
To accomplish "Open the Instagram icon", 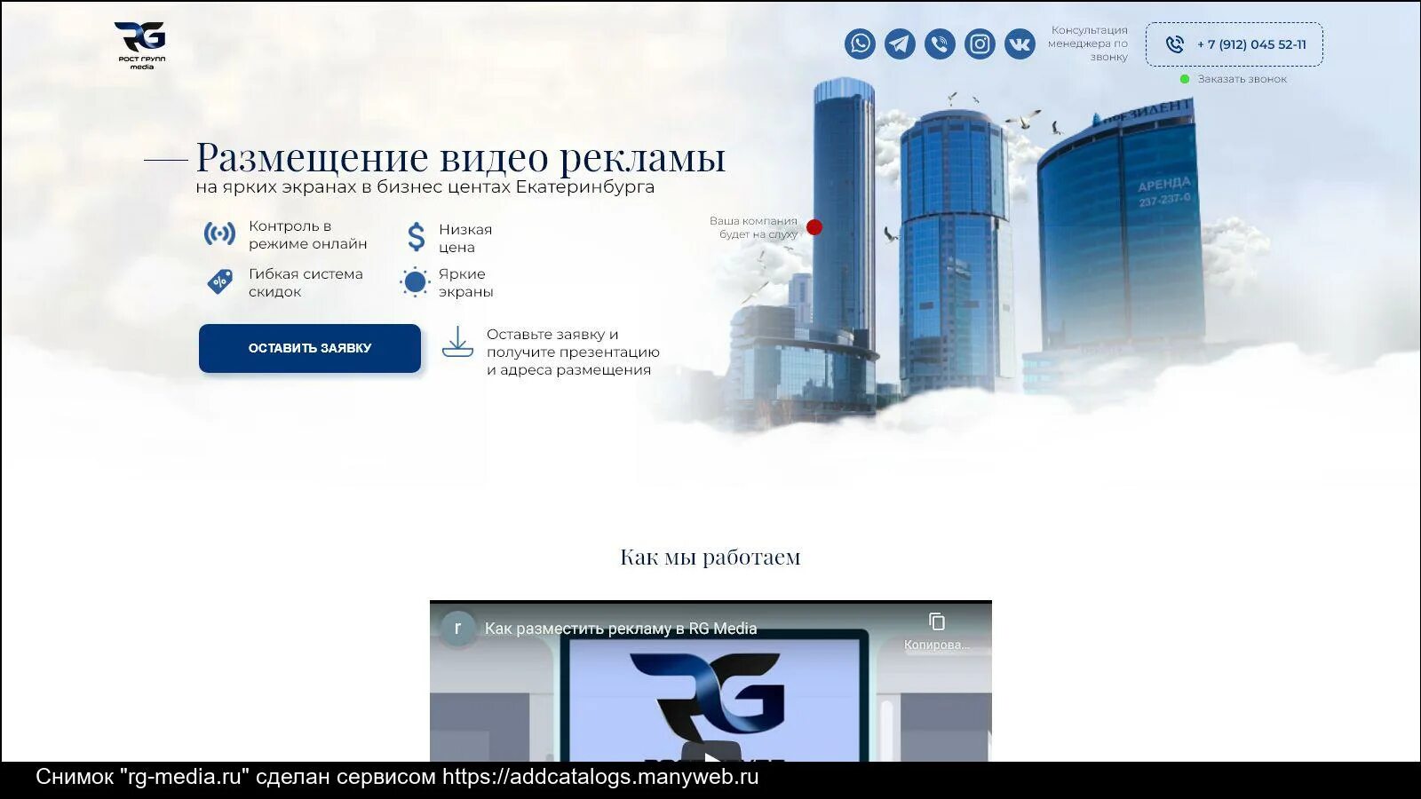I will [x=979, y=43].
